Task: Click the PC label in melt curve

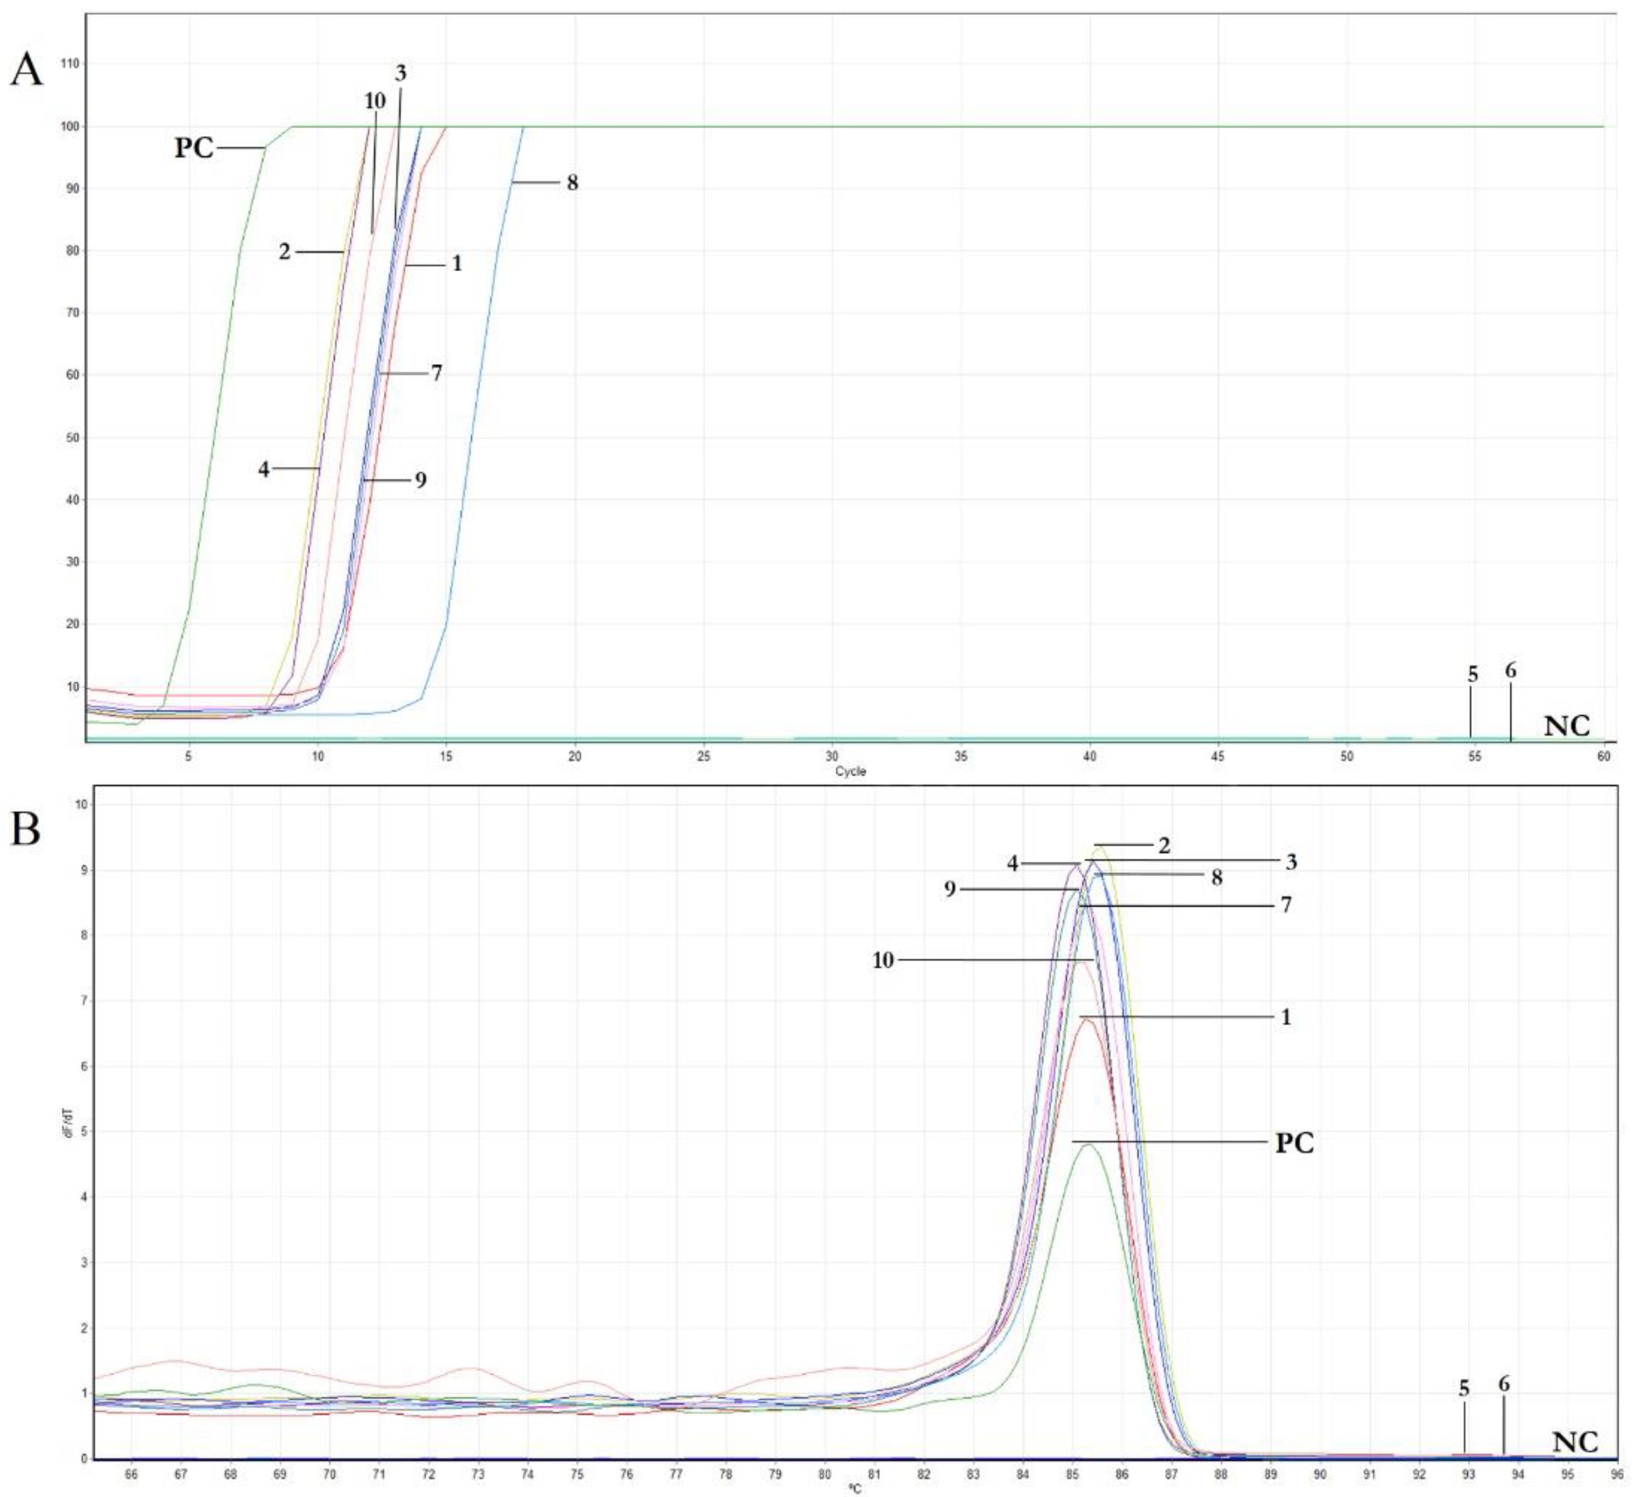Action: point(1294,1143)
